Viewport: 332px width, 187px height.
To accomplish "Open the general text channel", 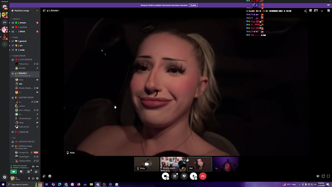I will click(25, 41).
